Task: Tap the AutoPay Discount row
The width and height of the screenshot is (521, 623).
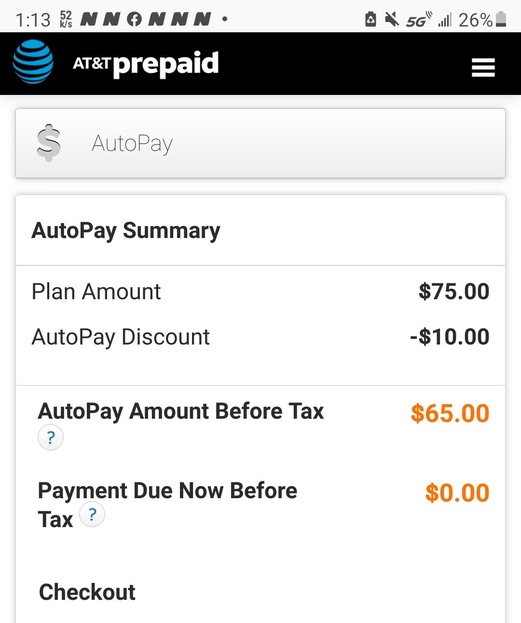Action: point(121,337)
